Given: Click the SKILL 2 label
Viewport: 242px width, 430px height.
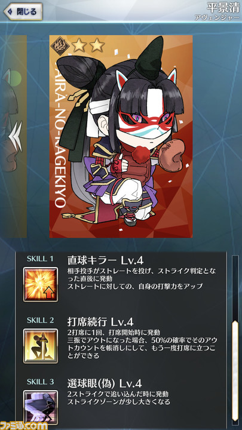Looking at the screenshot, I should click(40, 320).
